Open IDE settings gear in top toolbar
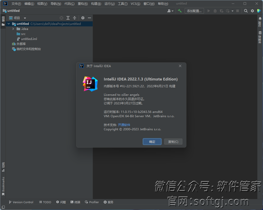The image size is (263, 210). [252, 11]
